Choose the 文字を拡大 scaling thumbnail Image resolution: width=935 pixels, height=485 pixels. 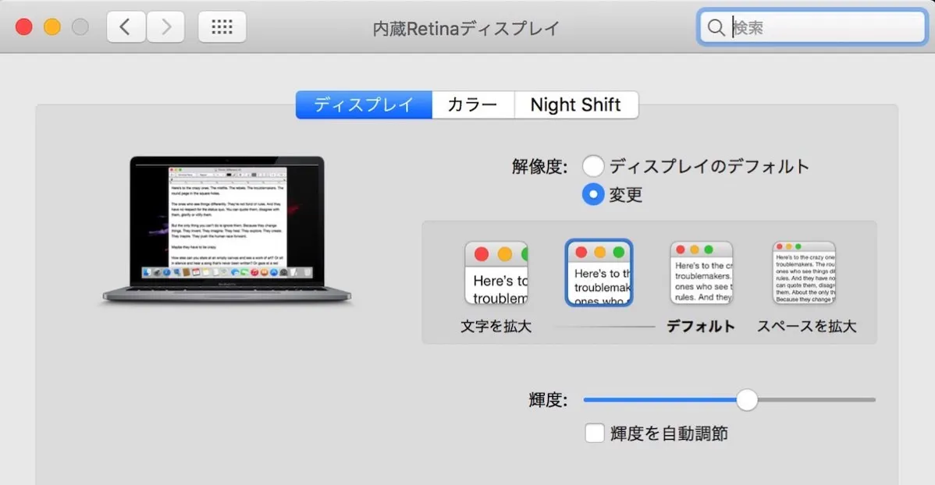pos(496,274)
